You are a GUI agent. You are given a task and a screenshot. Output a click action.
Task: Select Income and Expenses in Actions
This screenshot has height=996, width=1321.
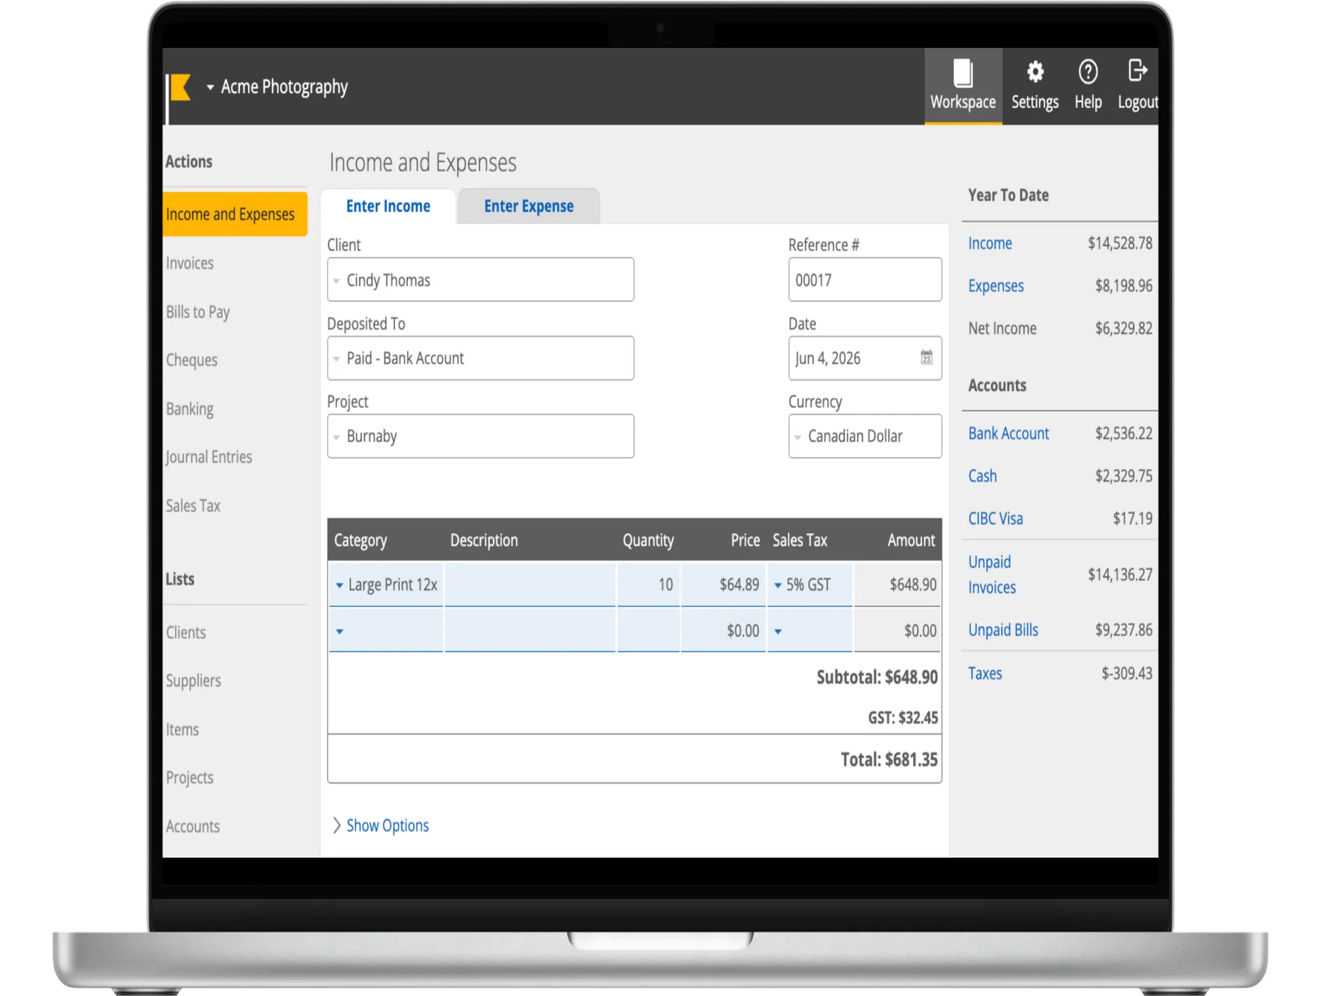point(234,214)
